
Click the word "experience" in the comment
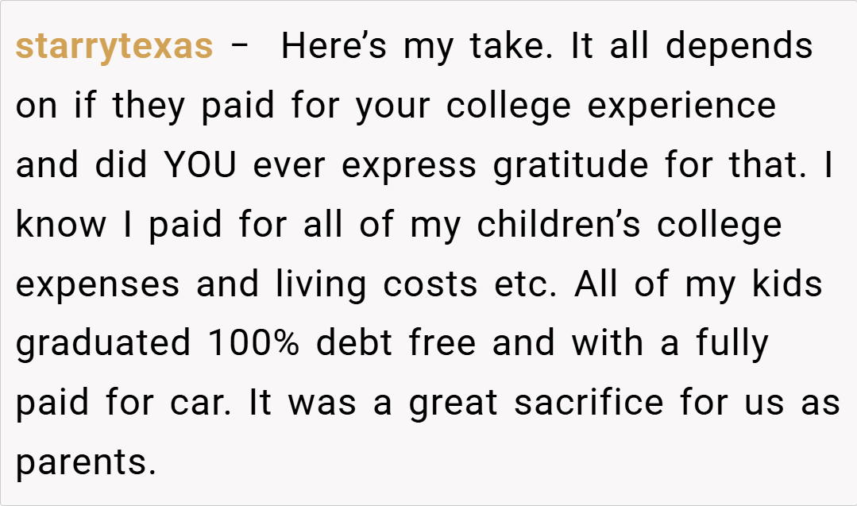click(681, 106)
